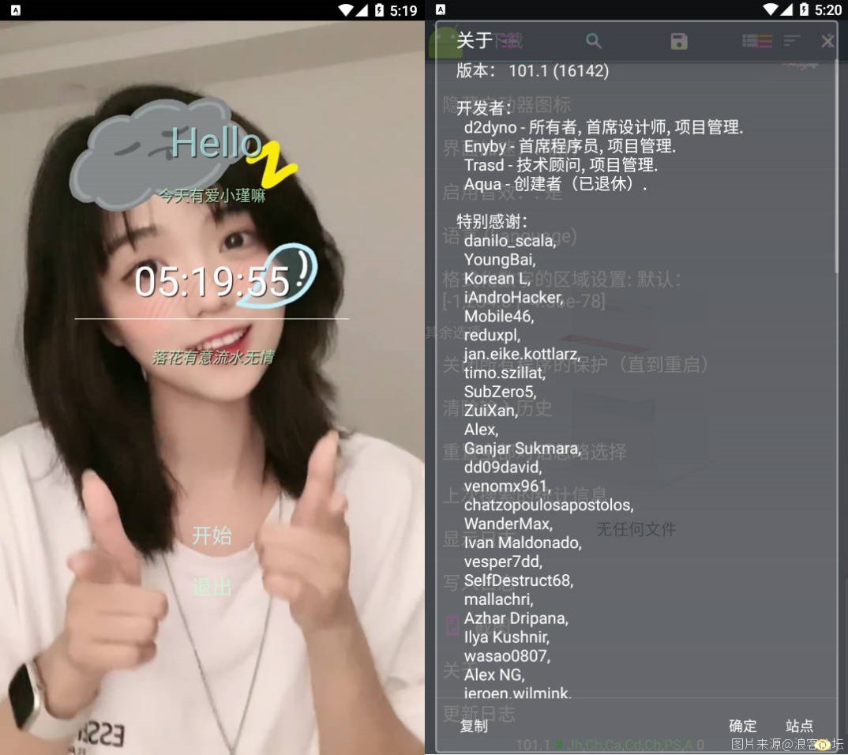Click the sort lines icon

point(792,40)
